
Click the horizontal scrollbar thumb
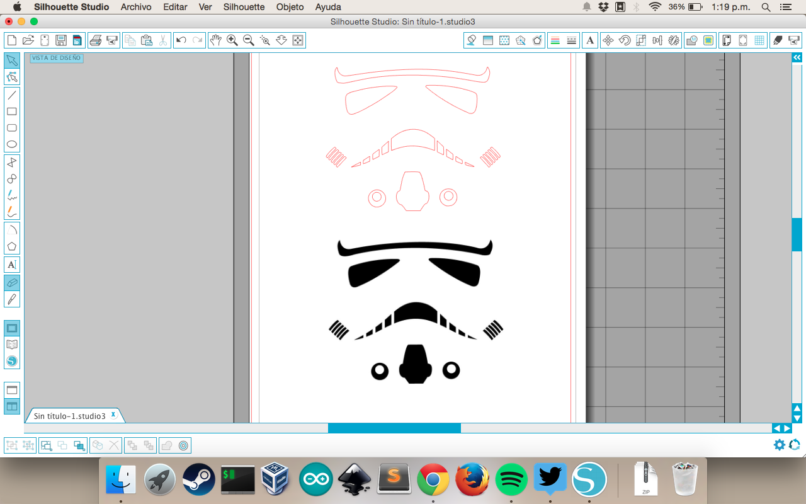[394, 428]
